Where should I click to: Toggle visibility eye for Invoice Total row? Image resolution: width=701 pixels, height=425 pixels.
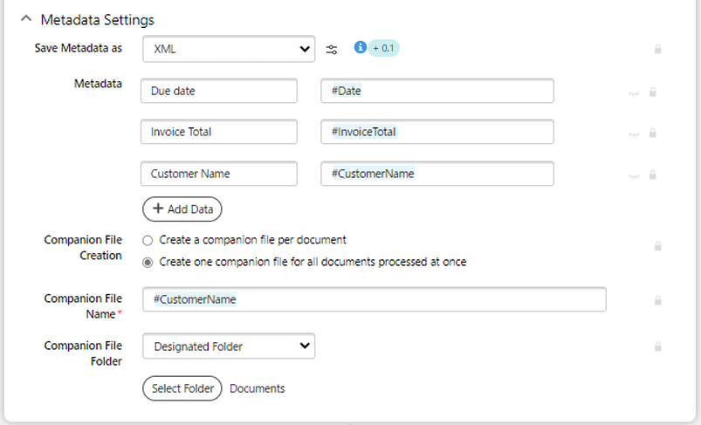coord(634,134)
